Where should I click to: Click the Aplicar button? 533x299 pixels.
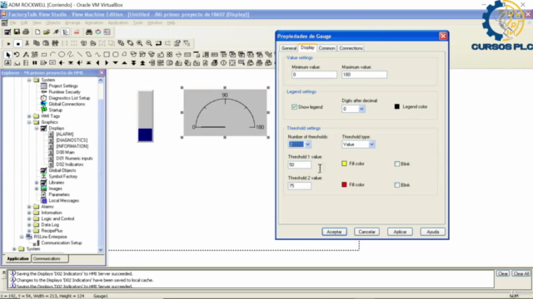click(x=400, y=232)
